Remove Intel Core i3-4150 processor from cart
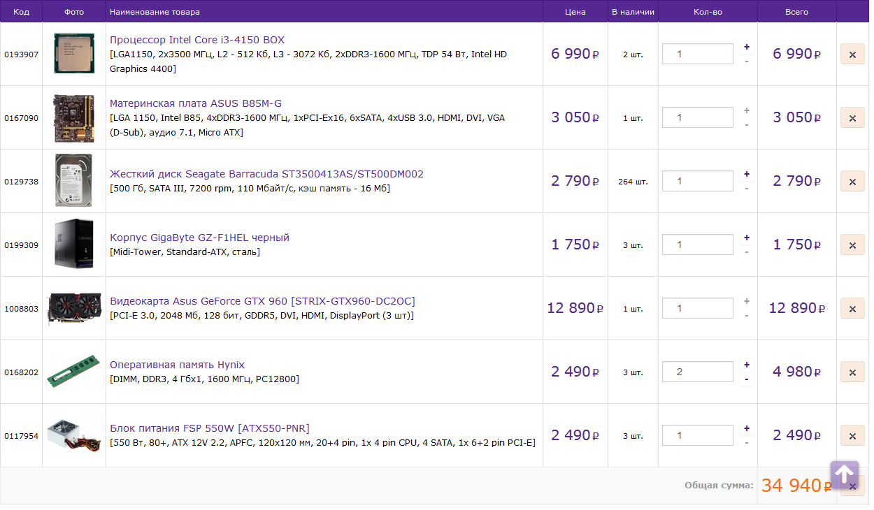The image size is (874, 510). pos(852,54)
